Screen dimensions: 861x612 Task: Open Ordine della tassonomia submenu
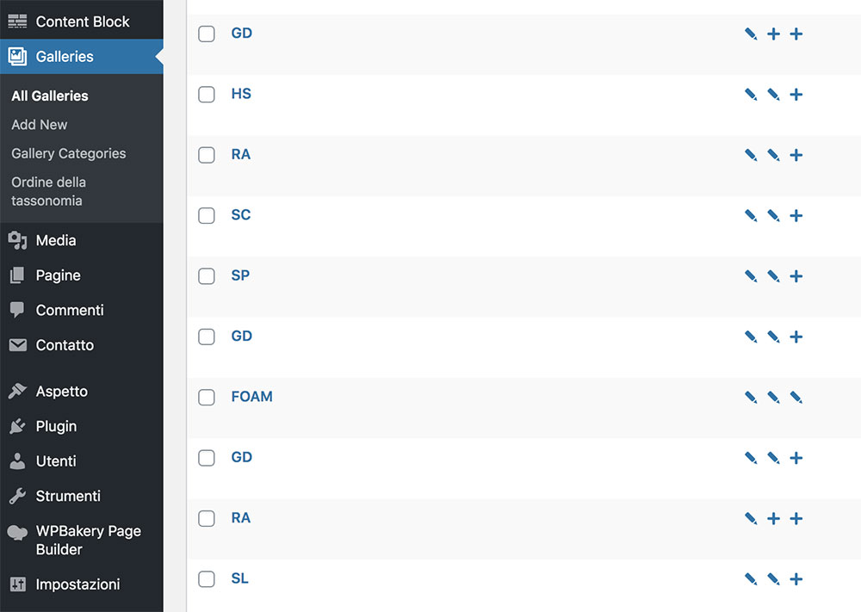coord(48,191)
